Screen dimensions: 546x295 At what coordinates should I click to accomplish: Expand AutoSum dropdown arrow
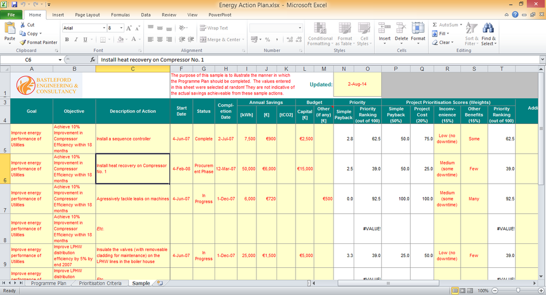(x=461, y=25)
